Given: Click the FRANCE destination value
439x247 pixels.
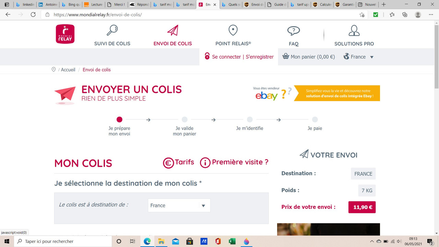Looking at the screenshot, I should pyautogui.click(x=363, y=174).
